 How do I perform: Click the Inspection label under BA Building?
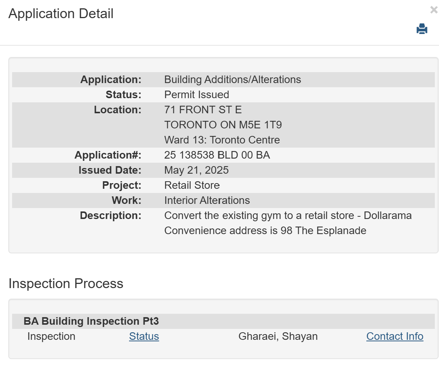pos(51,336)
